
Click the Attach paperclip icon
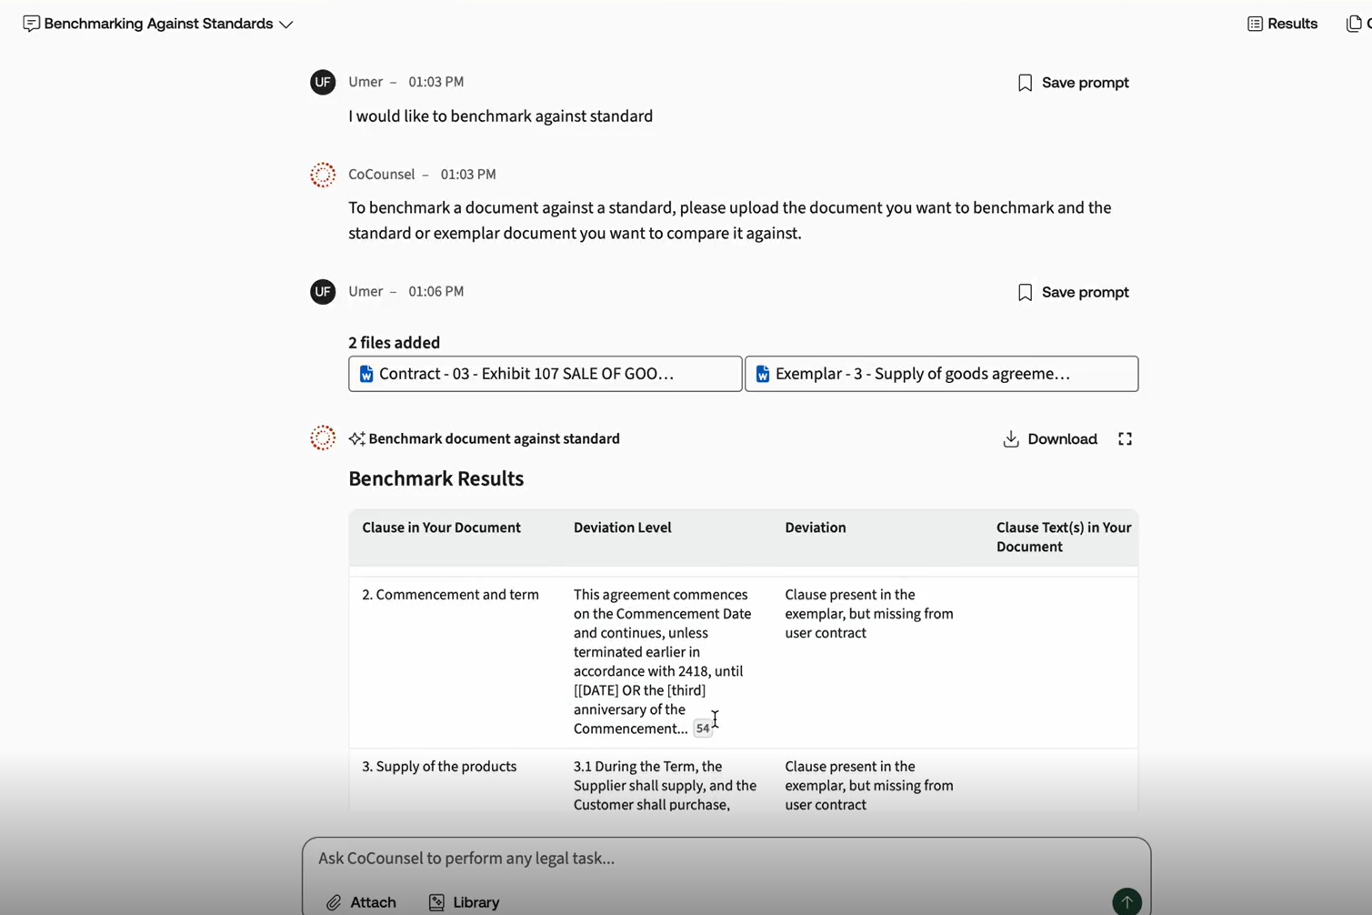(335, 902)
